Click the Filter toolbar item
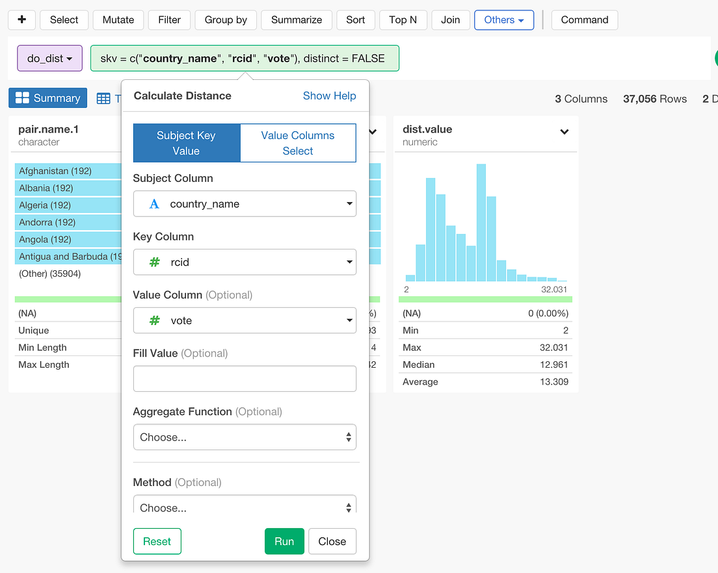The image size is (718, 573). click(x=169, y=19)
